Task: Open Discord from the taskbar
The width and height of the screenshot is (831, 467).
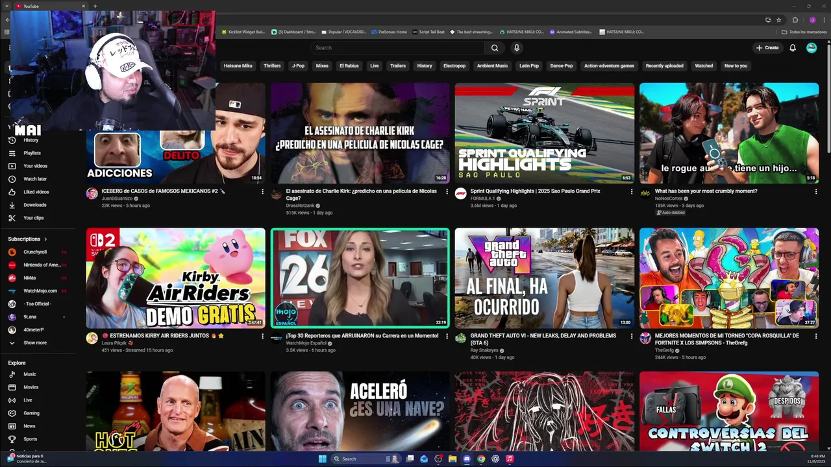Action: tap(467, 459)
